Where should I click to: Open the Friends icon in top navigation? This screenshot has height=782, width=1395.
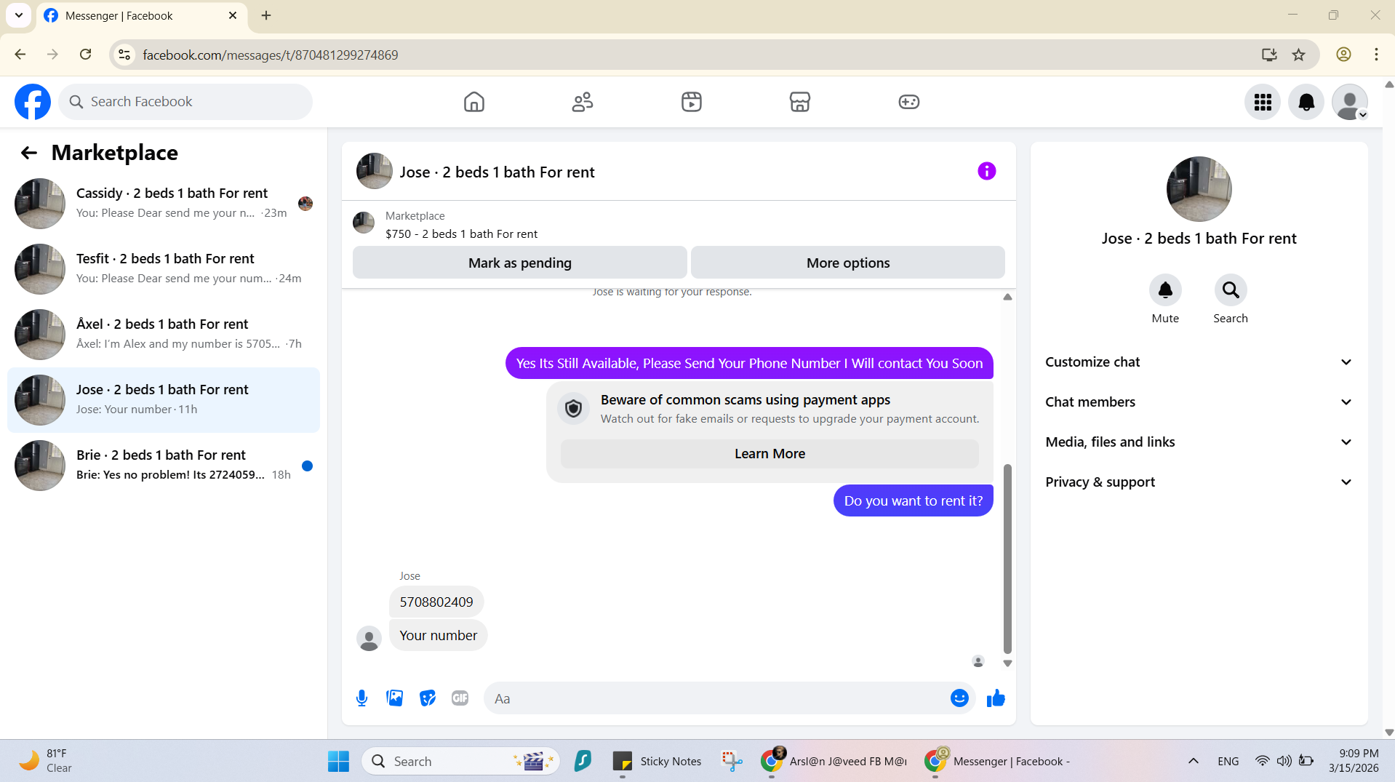click(x=583, y=102)
